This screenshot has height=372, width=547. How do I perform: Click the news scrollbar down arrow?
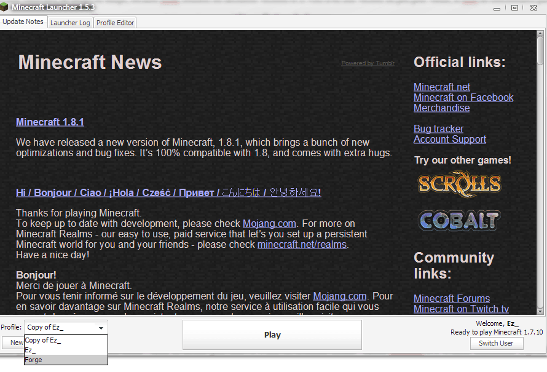540,311
